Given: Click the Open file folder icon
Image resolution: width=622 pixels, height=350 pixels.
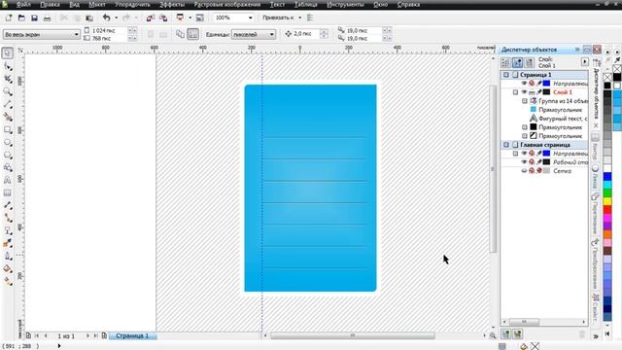Looking at the screenshot, I should [21, 17].
